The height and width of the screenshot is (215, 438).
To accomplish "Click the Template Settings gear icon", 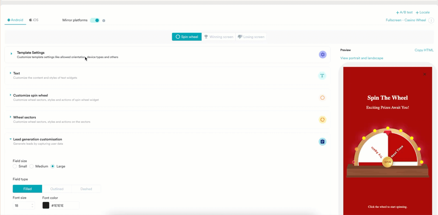I will pos(323,55).
